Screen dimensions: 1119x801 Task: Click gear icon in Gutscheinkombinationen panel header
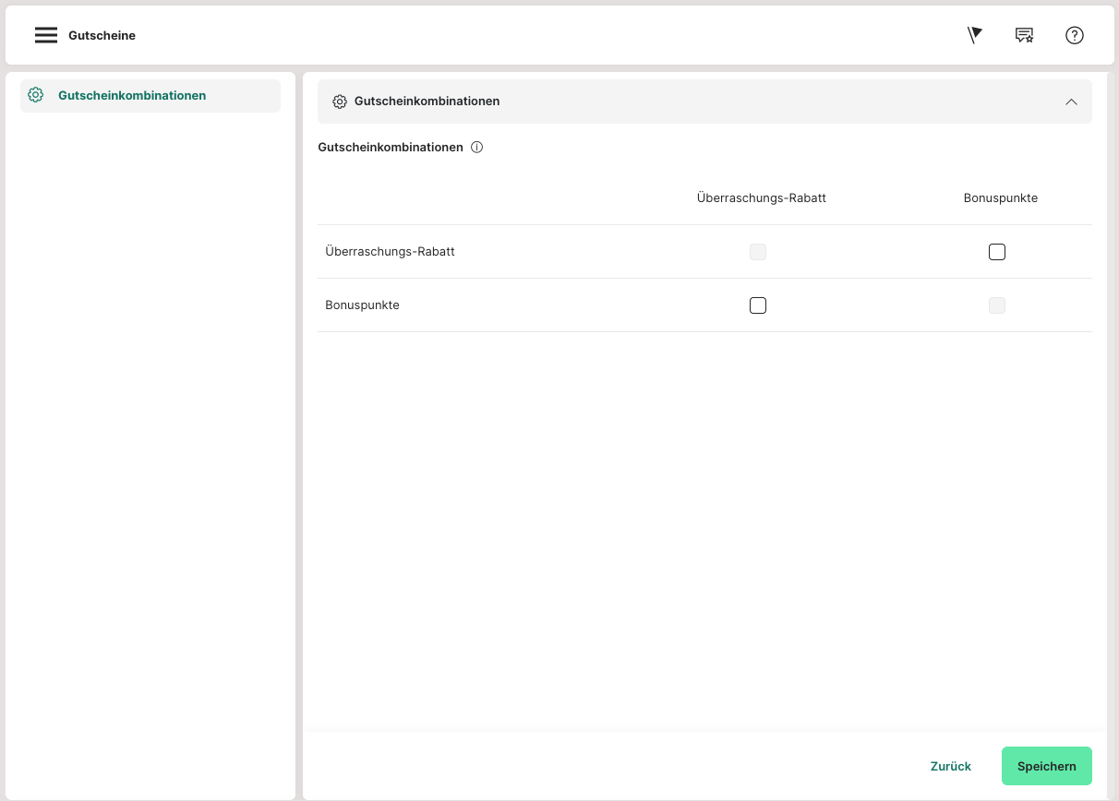(x=340, y=102)
